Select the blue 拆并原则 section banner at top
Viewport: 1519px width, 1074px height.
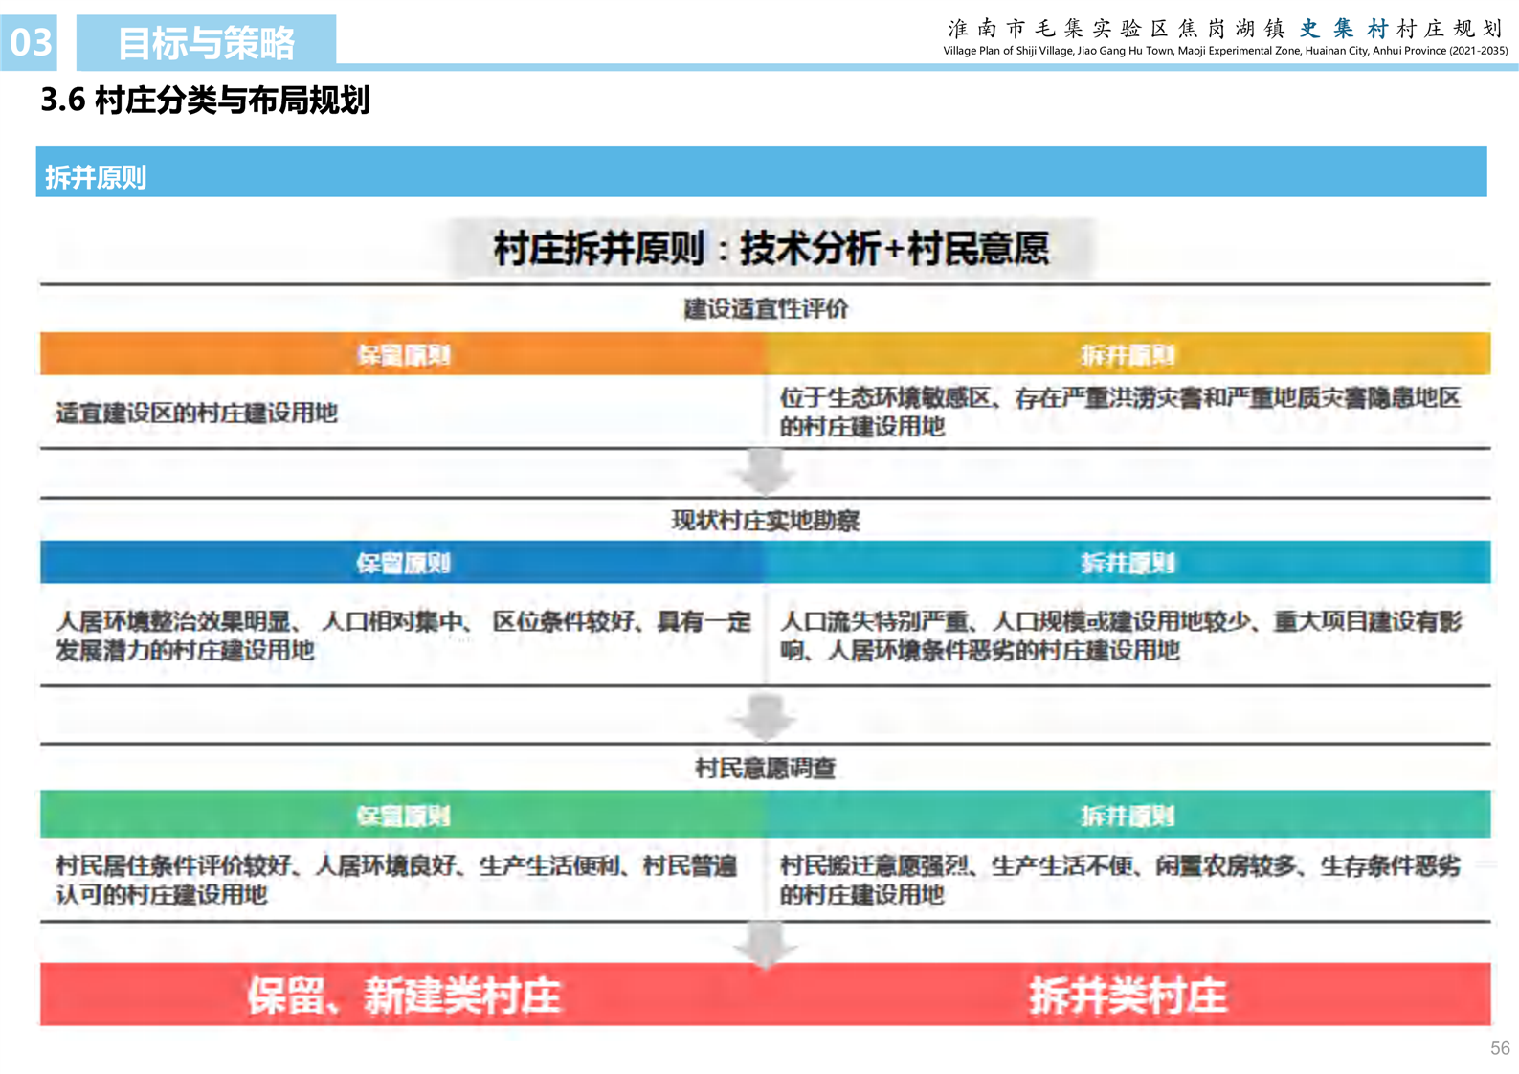(x=761, y=173)
